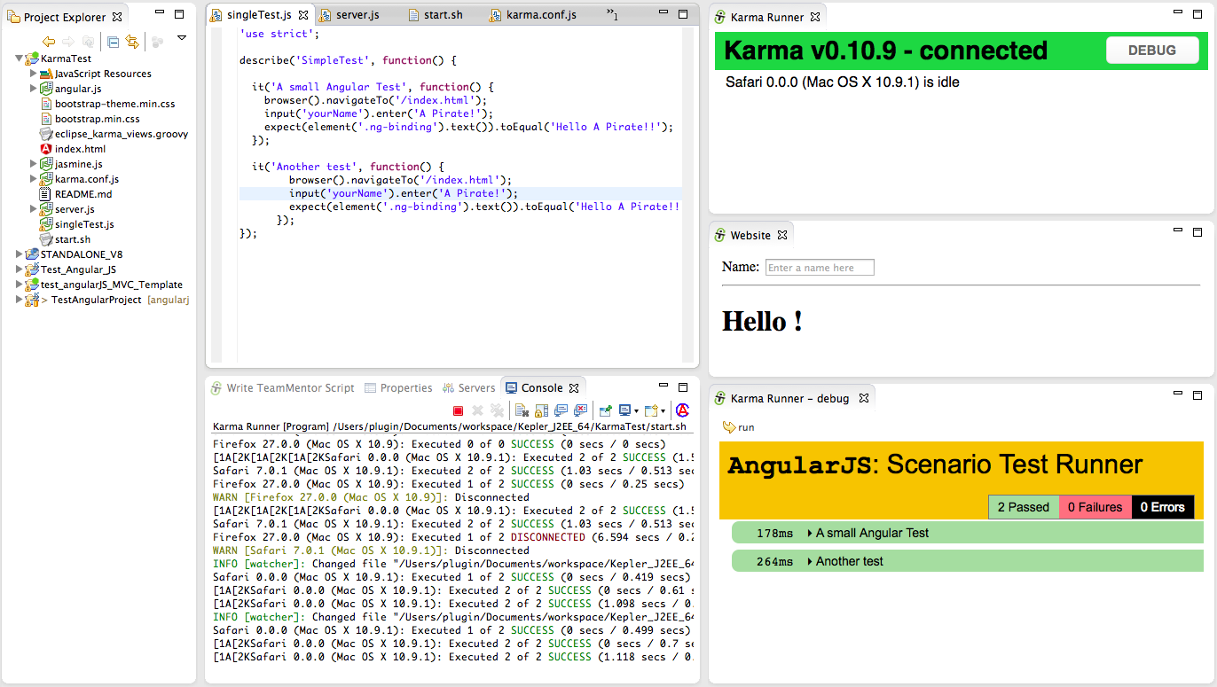Click the Display Selected Console monitor icon
1217x687 pixels.
click(x=625, y=410)
